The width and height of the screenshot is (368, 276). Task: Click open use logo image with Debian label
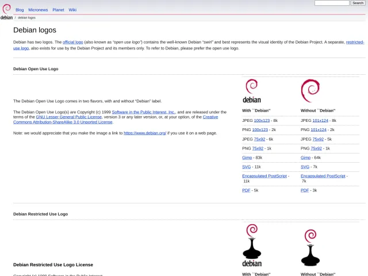252,91
